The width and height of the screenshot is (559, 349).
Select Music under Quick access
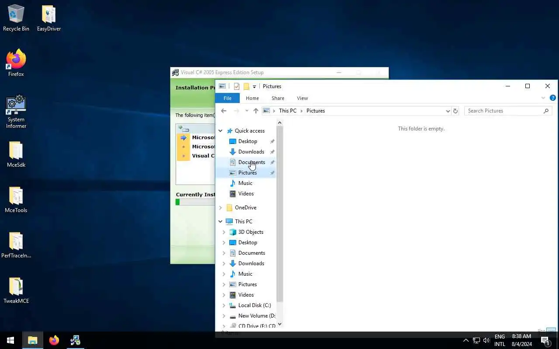coord(245,183)
